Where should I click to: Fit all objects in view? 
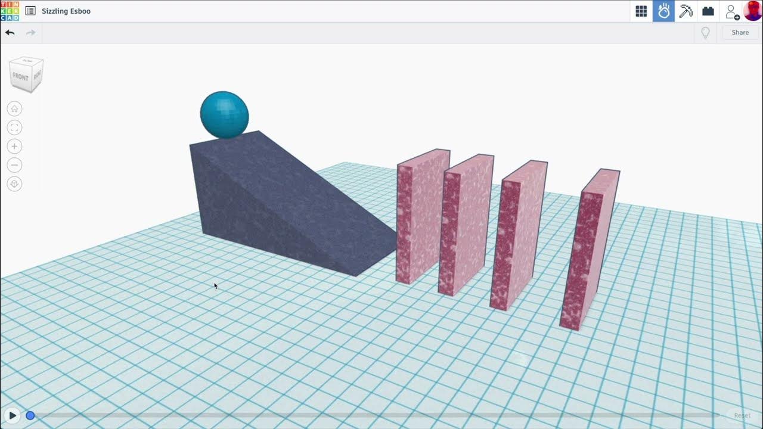15,128
